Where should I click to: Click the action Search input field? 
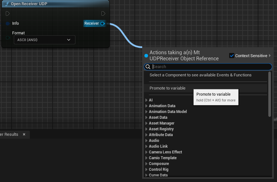point(210,67)
